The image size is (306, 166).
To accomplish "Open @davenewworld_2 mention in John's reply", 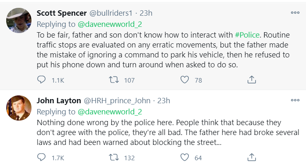I will pos(110,111).
